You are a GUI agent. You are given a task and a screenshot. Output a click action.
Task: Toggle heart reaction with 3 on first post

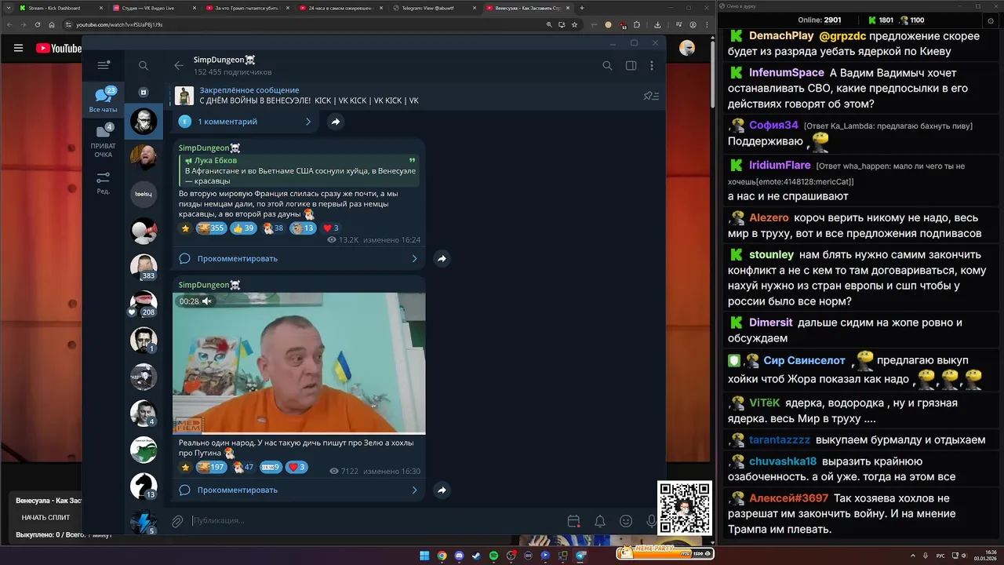coord(331,228)
